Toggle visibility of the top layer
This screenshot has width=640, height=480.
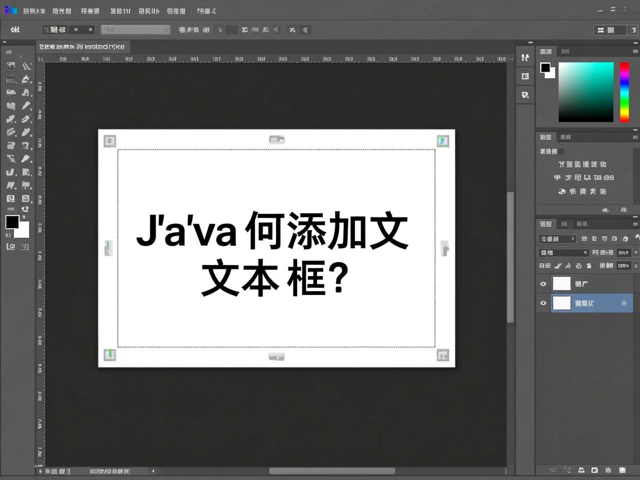pyautogui.click(x=543, y=283)
